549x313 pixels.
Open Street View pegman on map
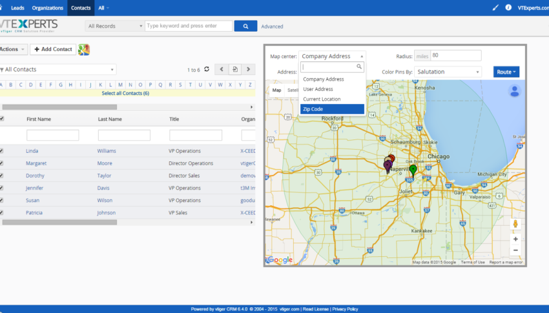[x=515, y=224]
